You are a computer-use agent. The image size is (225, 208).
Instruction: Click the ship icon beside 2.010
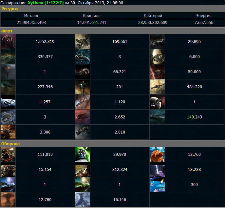[83, 132]
